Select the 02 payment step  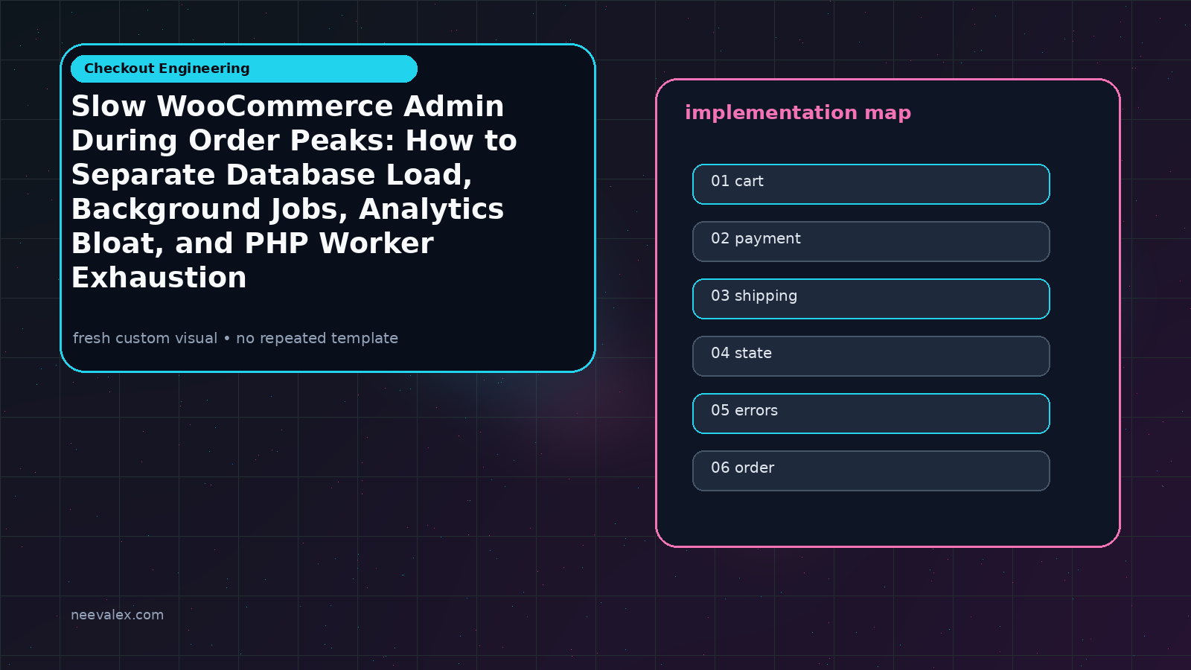click(x=871, y=241)
